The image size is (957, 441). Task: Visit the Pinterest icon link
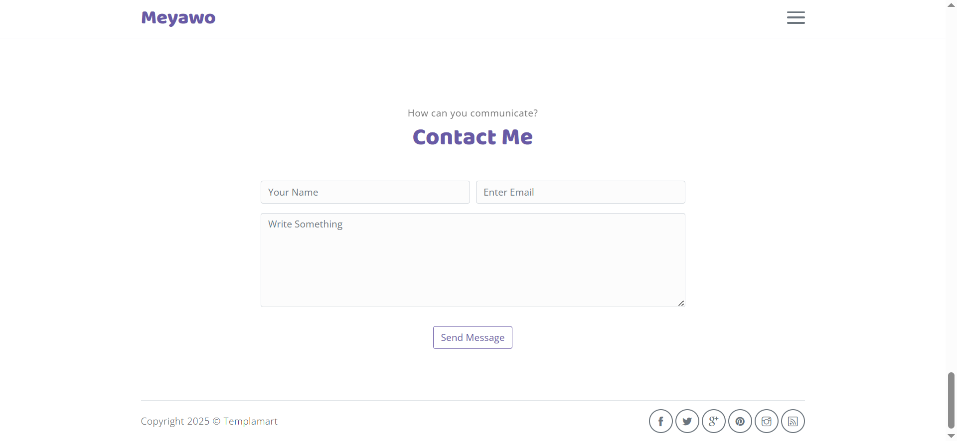(x=740, y=422)
